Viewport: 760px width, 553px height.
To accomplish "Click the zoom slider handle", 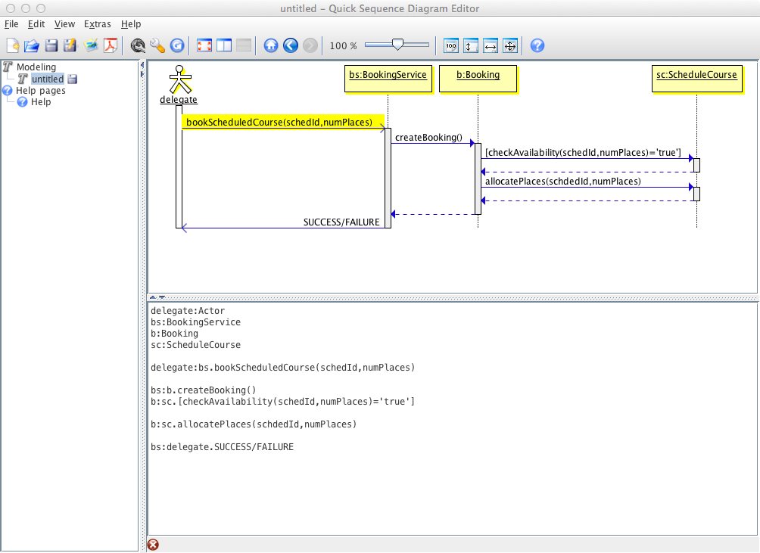I will coord(397,45).
